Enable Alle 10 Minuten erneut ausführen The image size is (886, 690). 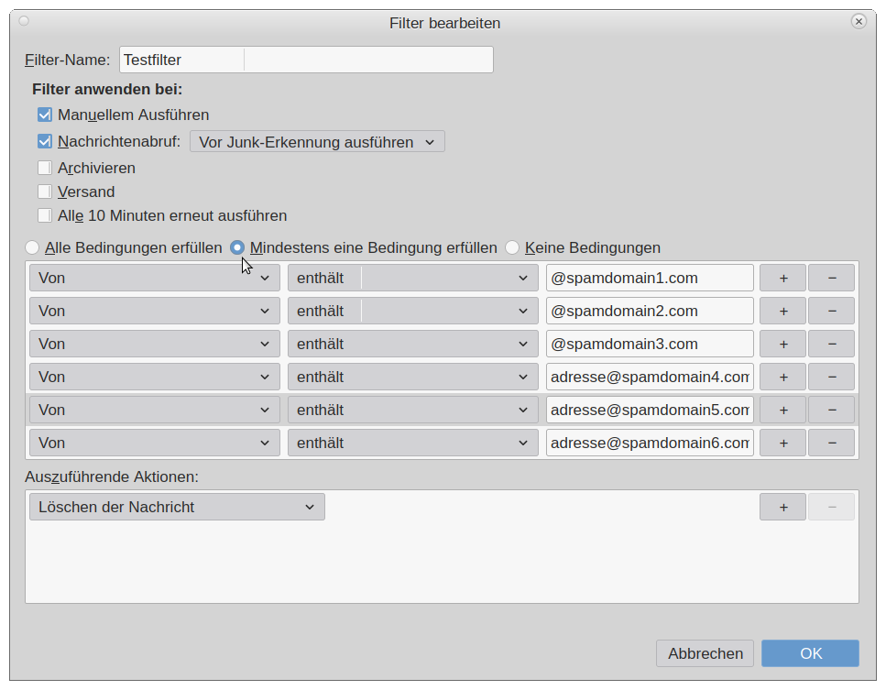[44, 216]
